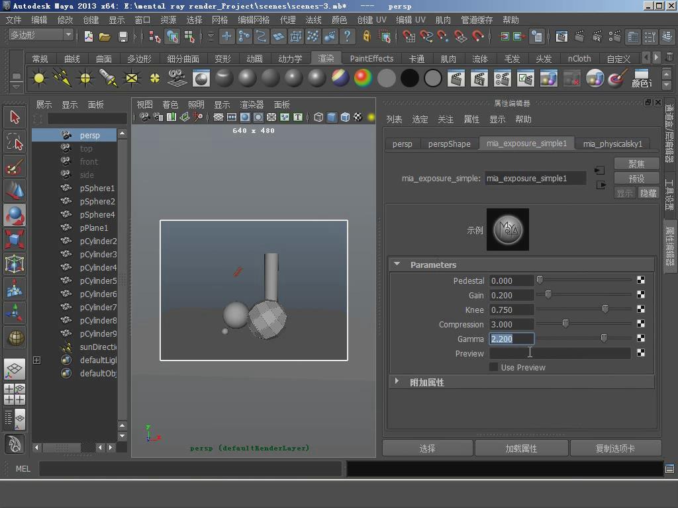This screenshot has width=678, height=508.
Task: Click the shelf tabs scroll left arrow
Action: [x=646, y=58]
